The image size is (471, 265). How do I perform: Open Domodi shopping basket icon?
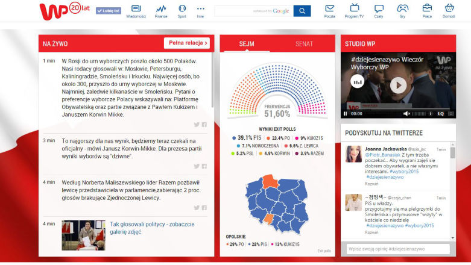(x=449, y=11)
